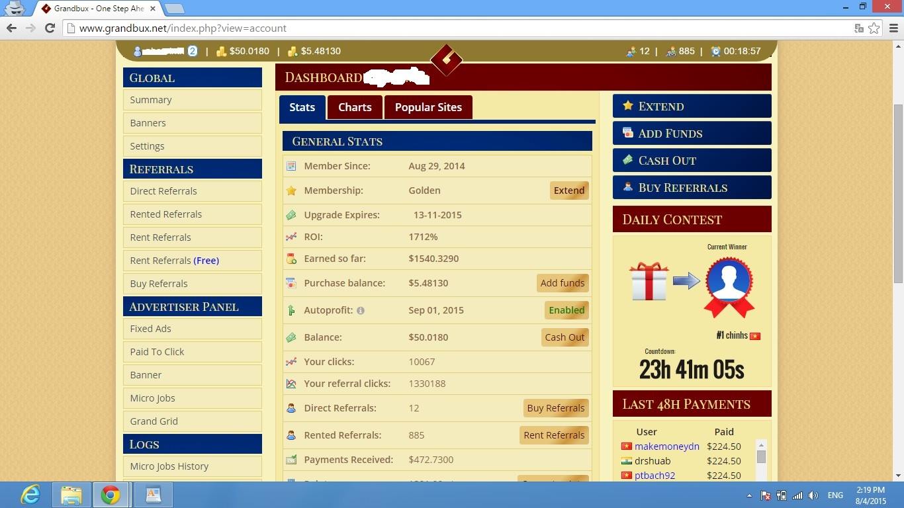
Task: Open the Chrome menu hamburger icon
Action: (893, 28)
